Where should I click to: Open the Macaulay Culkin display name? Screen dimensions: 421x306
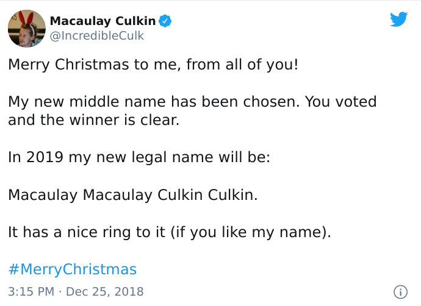coord(102,21)
